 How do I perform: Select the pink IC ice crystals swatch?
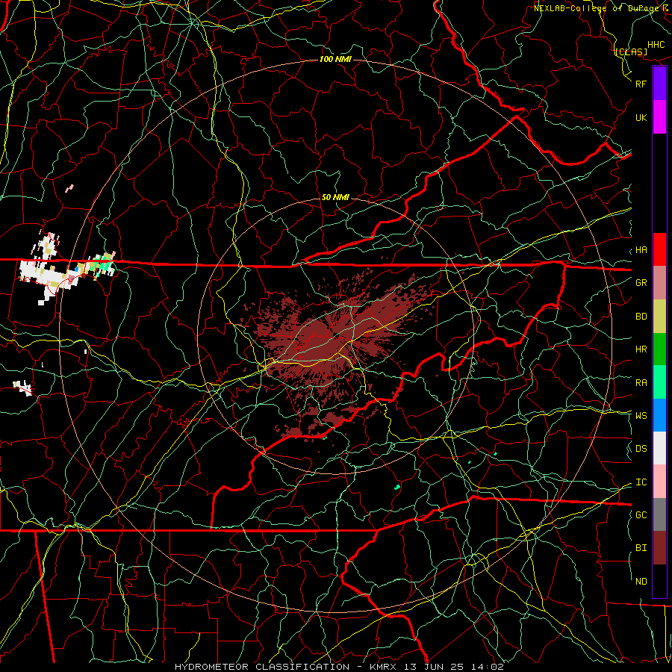click(659, 482)
